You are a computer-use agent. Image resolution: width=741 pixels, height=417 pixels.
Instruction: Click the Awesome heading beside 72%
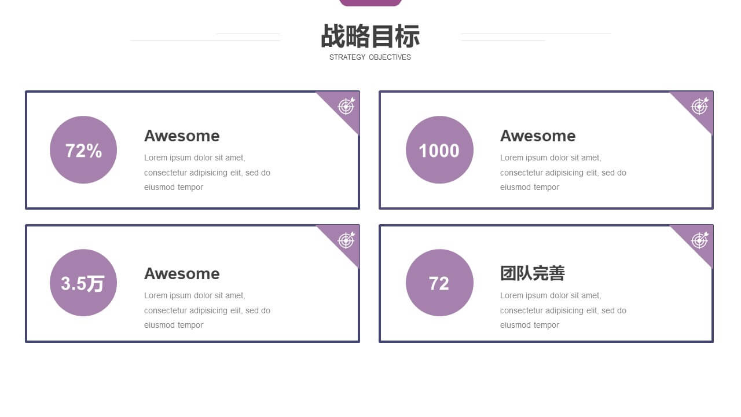coord(182,136)
